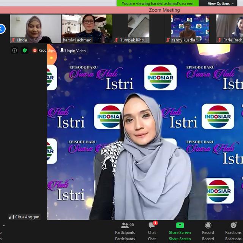Click the Share Screen label text

pyautogui.click(x=180, y=232)
